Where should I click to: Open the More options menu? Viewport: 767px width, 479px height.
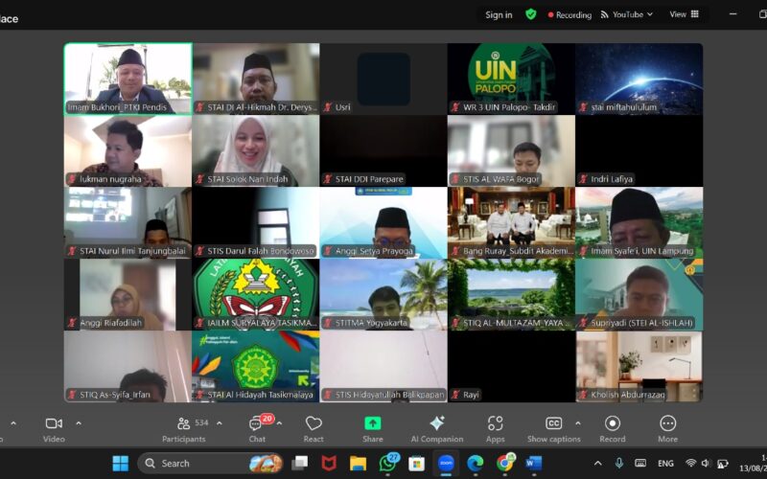(667, 429)
